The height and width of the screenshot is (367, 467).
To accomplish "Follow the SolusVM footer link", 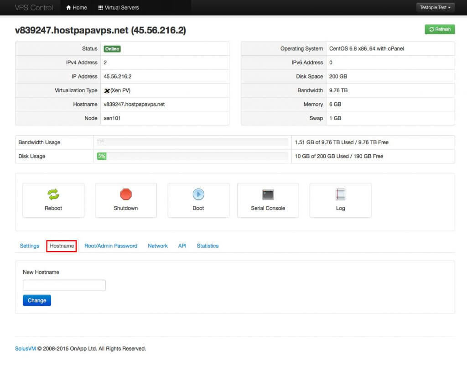I will [x=25, y=348].
